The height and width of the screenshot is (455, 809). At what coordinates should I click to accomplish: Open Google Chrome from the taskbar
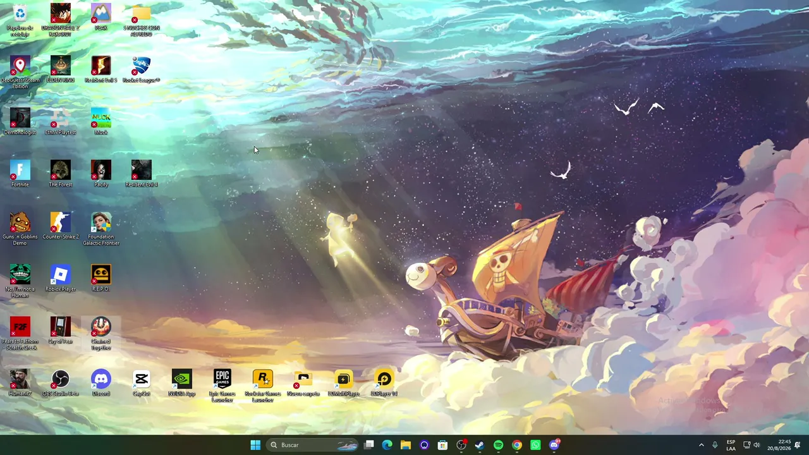(517, 445)
